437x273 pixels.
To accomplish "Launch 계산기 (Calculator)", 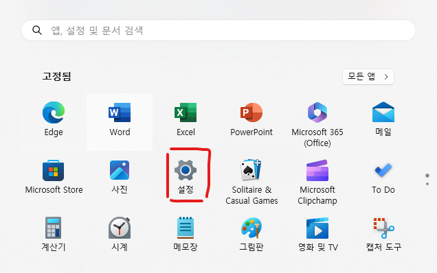I will coord(54,228).
